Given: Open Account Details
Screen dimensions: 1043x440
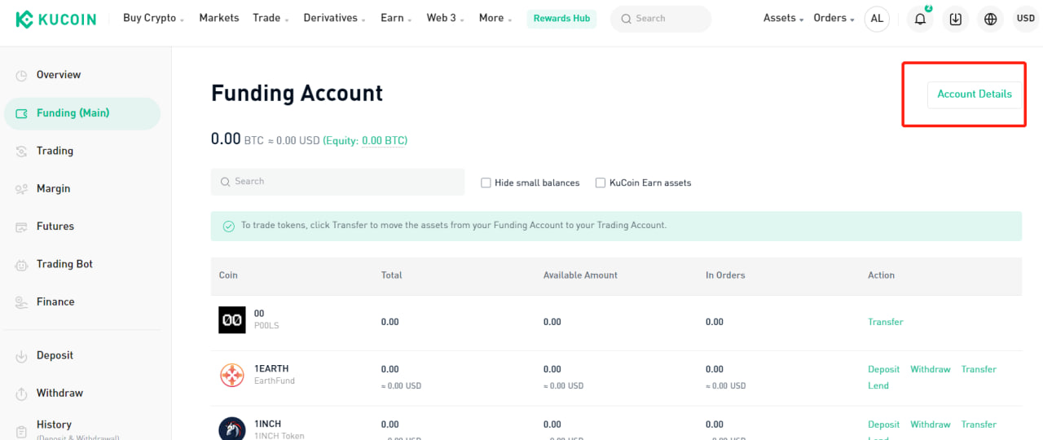Looking at the screenshot, I should tap(974, 94).
